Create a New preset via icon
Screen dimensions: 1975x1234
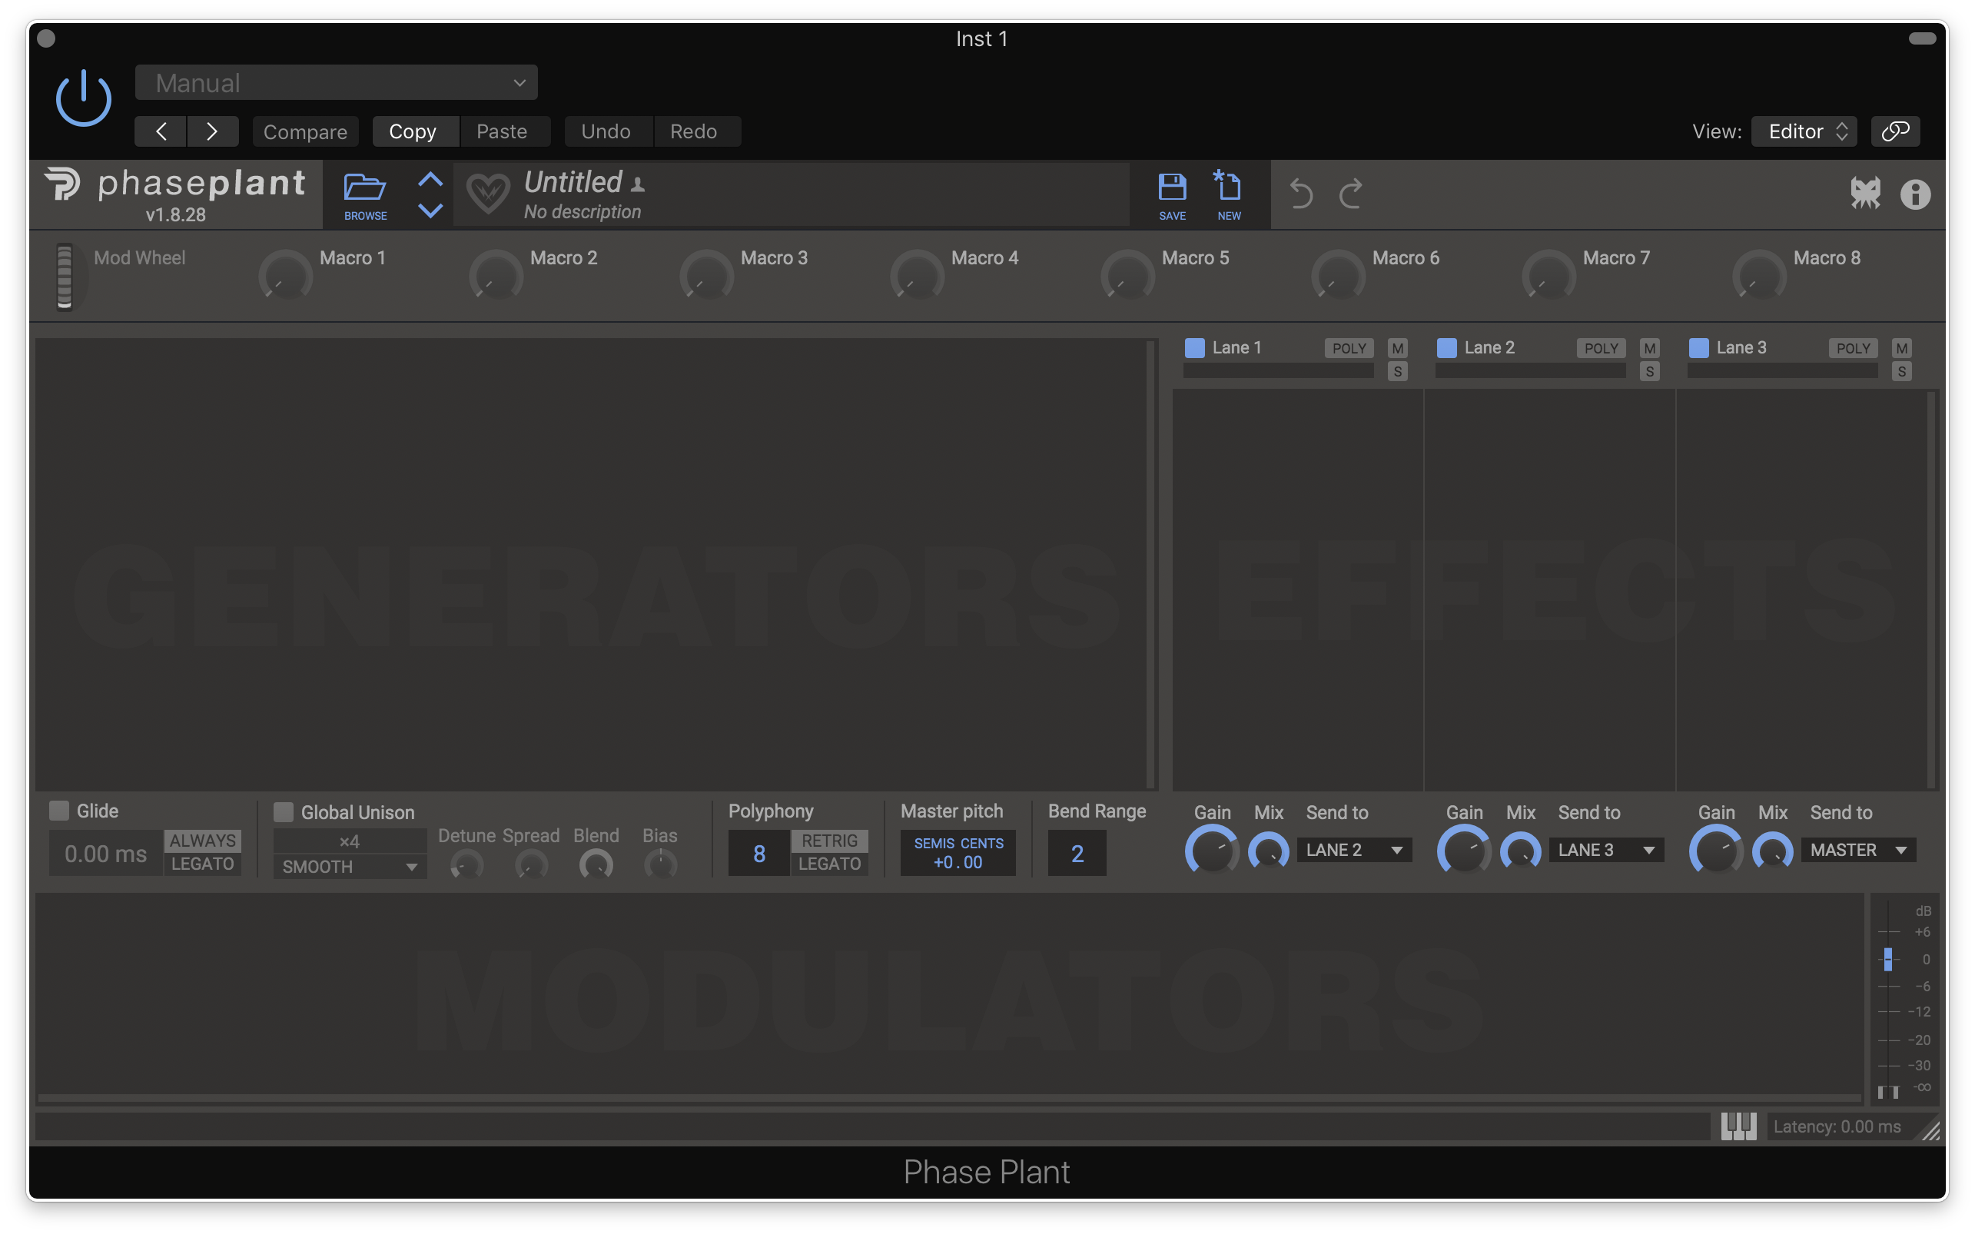[1228, 187]
